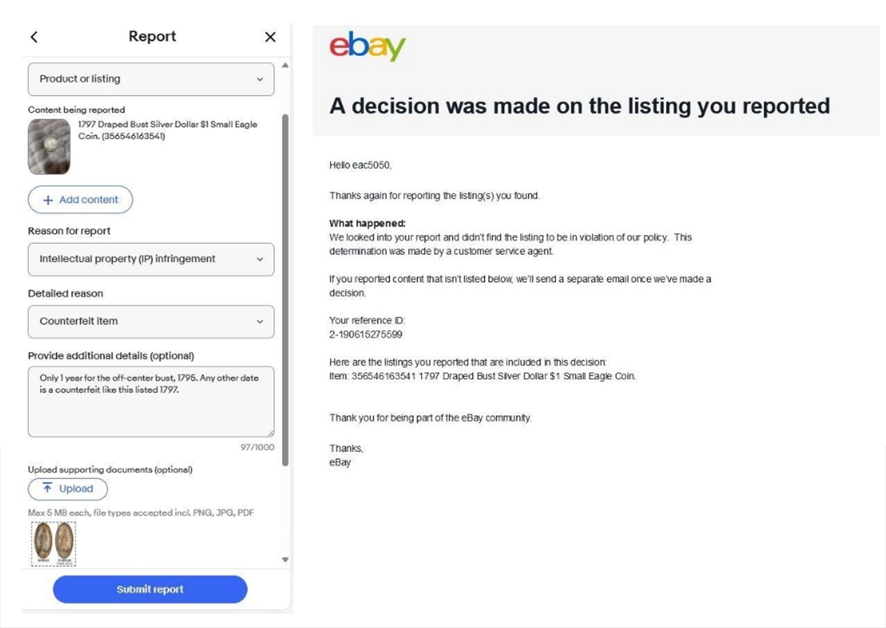The height and width of the screenshot is (628, 886).
Task: Click the reference ID number 2-190615275599
Action: 366,335
